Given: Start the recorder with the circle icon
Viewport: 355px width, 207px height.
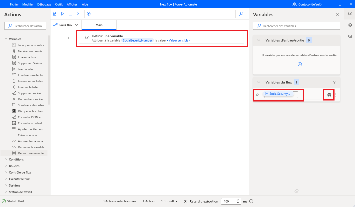Looking at the screenshot, I should pyautogui.click(x=89, y=14).
